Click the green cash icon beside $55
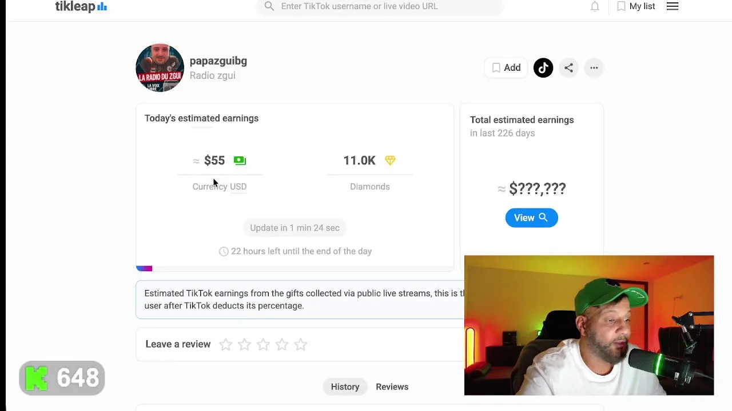 [240, 160]
